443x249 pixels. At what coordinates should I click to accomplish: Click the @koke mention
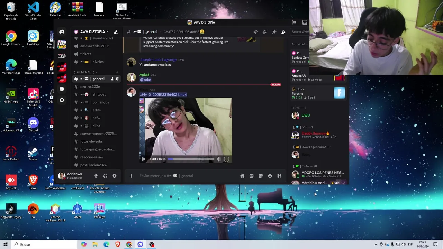pos(145,80)
